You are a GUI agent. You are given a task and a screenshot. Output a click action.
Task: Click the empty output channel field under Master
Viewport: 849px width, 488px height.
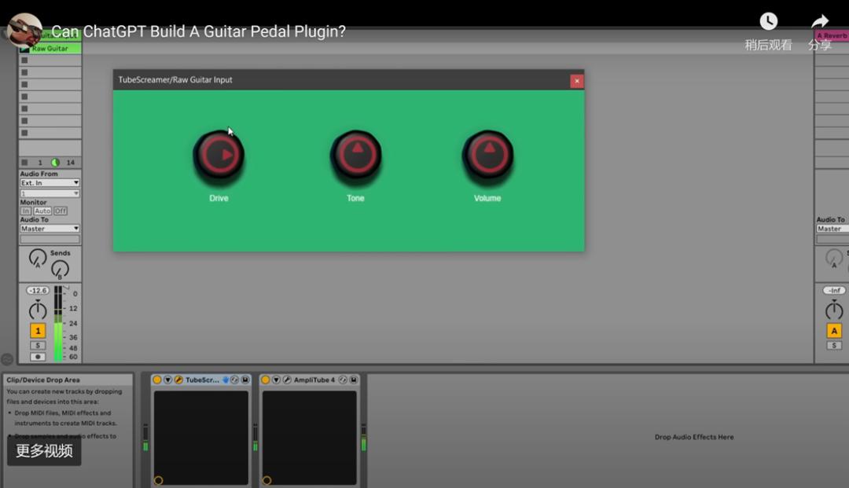(x=50, y=239)
